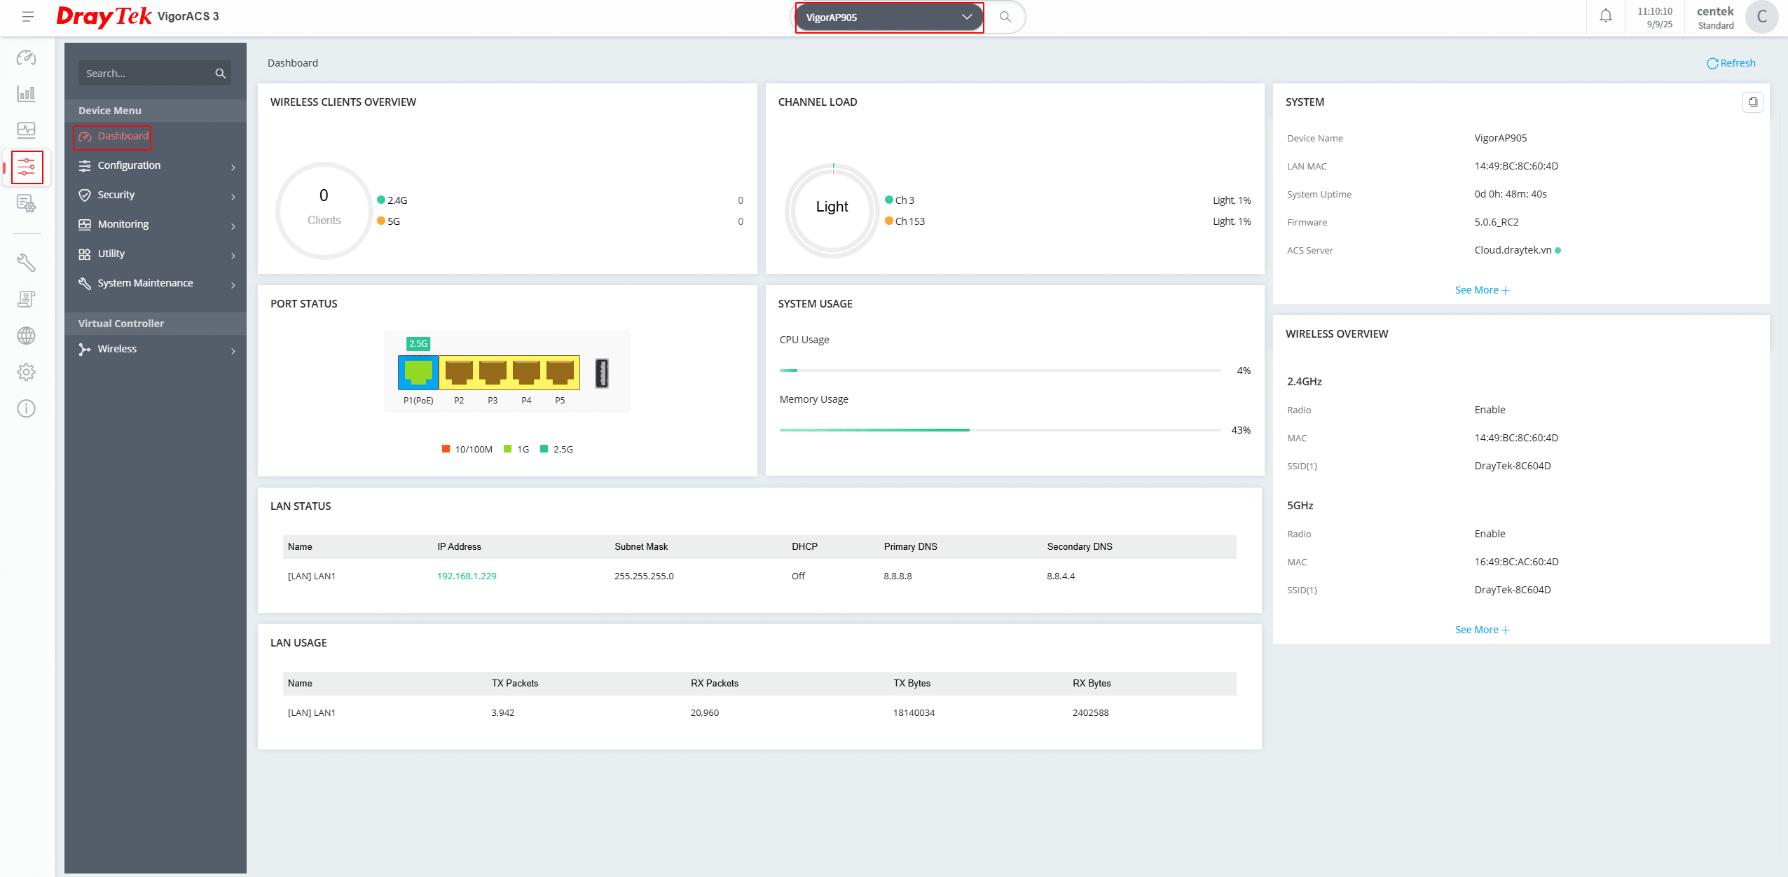Open the notifications bell
This screenshot has height=877, width=1788.
coord(1605,16)
